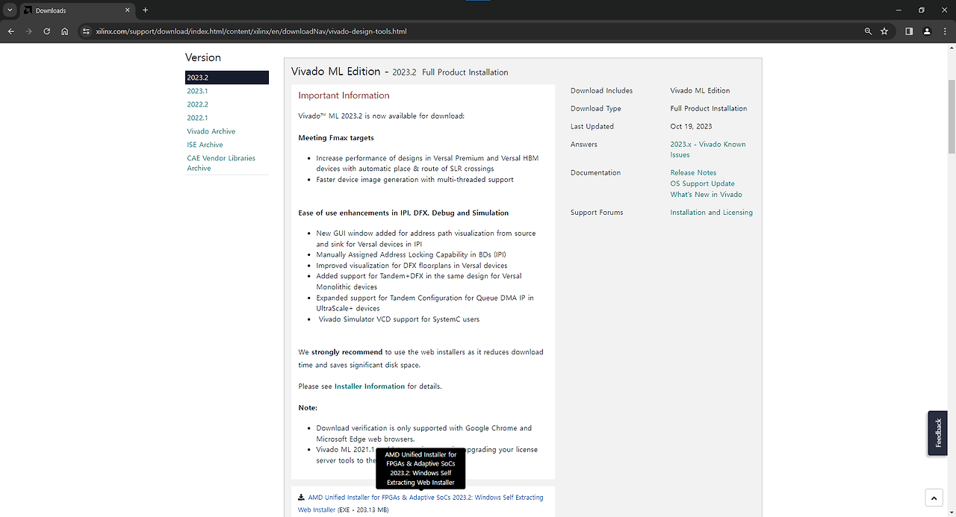
Task: Click the 'Download Includes' label
Action: [601, 91]
